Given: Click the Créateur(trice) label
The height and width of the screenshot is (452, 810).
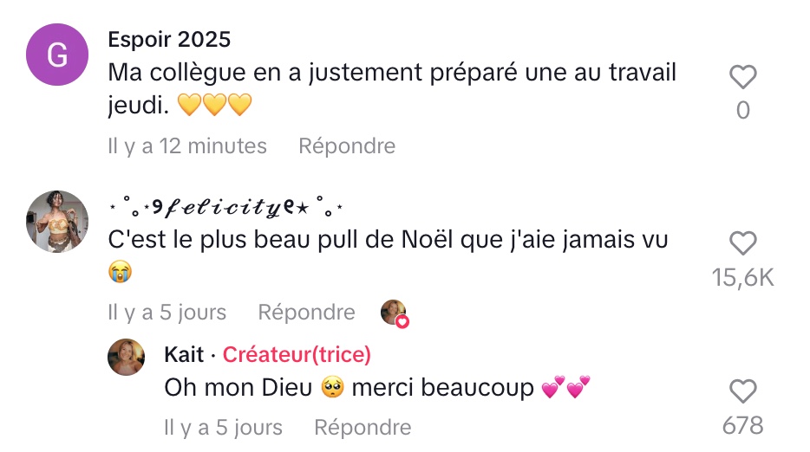Looking at the screenshot, I should (297, 354).
